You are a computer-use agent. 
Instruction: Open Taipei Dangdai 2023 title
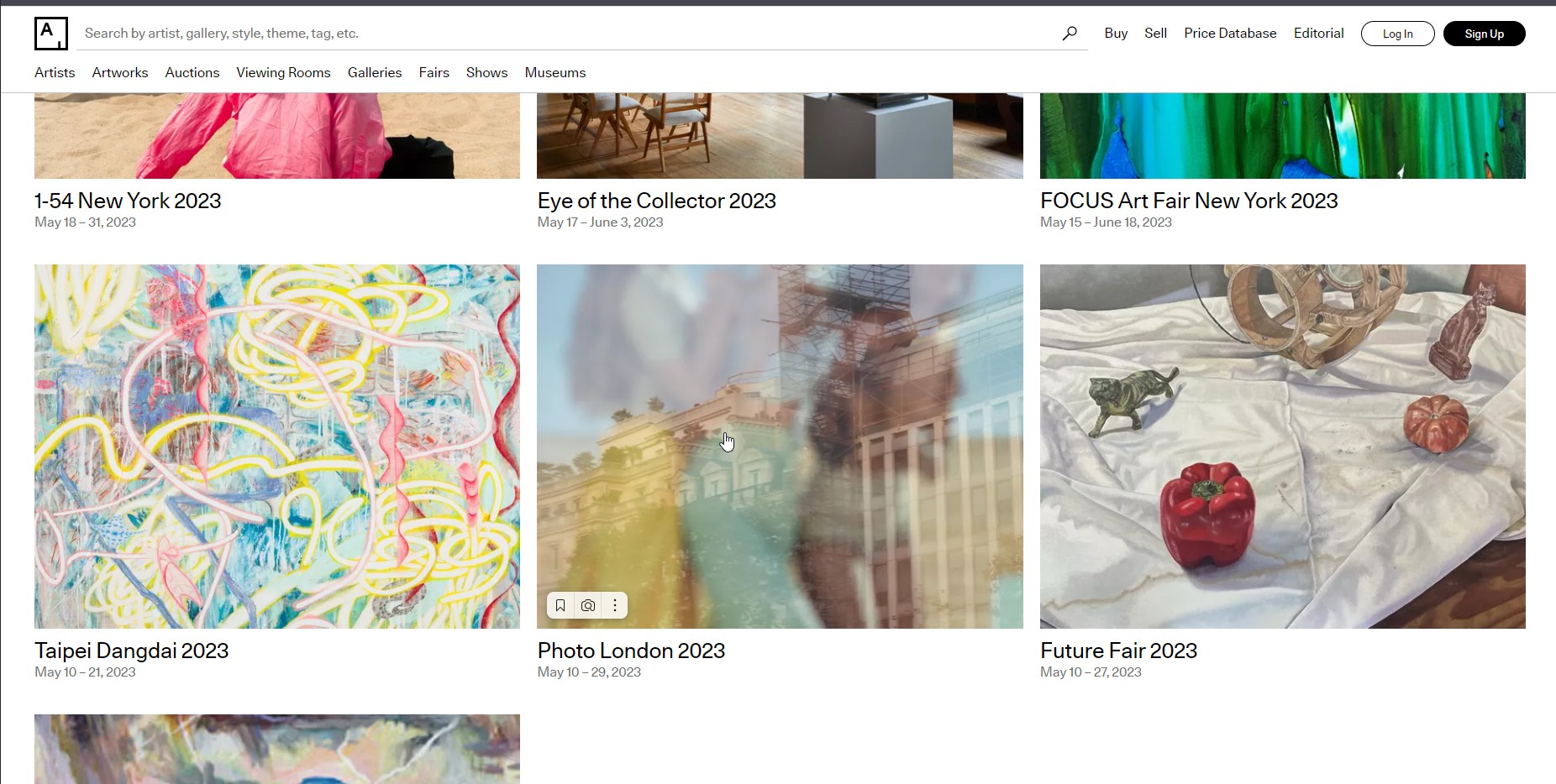point(132,651)
